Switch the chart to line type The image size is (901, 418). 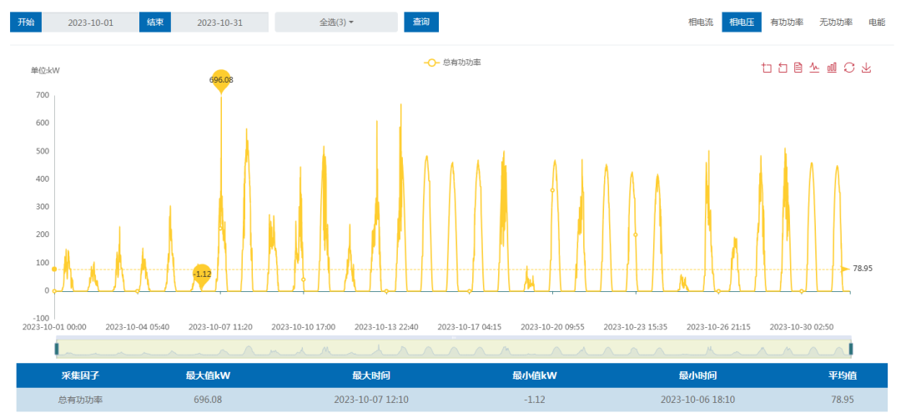tap(814, 68)
